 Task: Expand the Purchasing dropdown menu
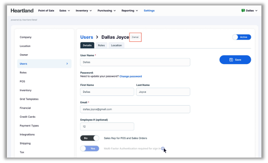[x=107, y=10]
